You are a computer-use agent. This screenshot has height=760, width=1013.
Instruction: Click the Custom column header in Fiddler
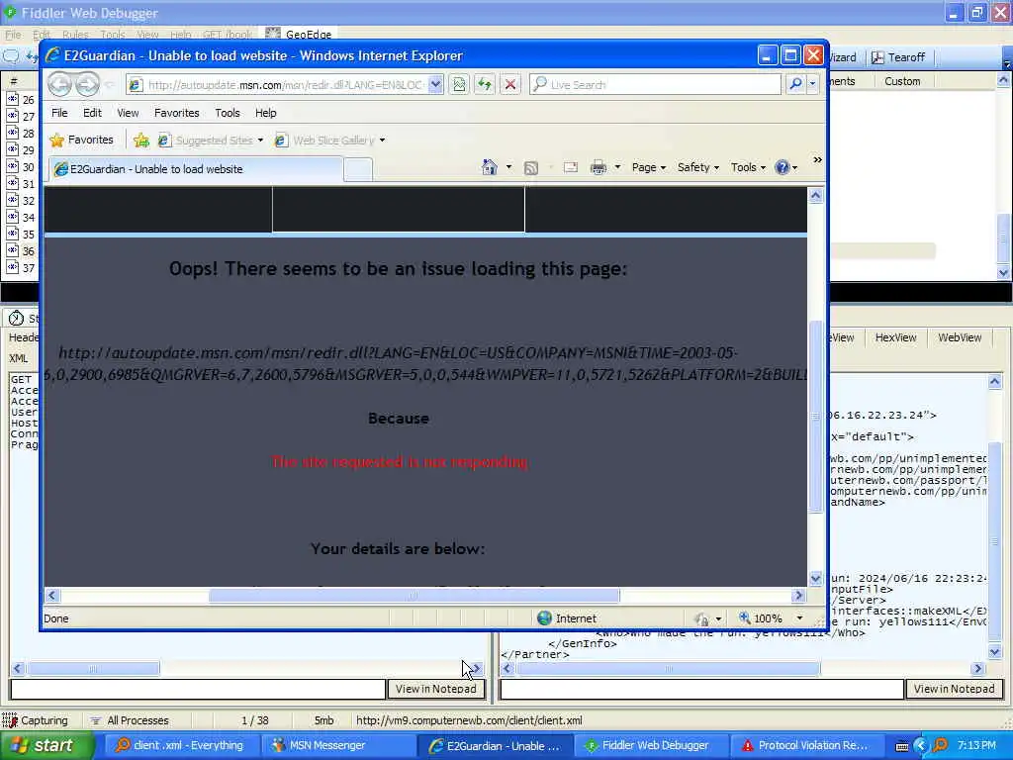(902, 81)
